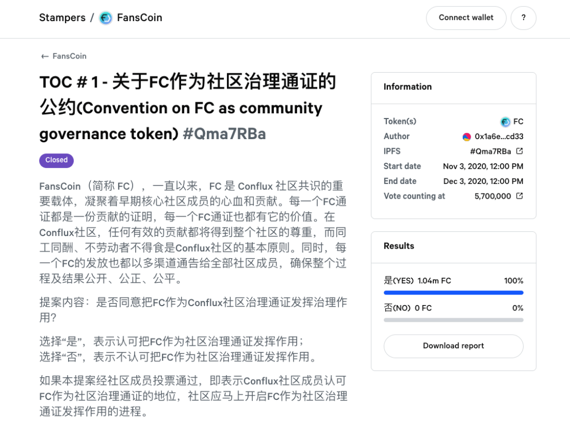Click the 100% result percentage
This screenshot has height=421, width=570.
pyautogui.click(x=514, y=280)
